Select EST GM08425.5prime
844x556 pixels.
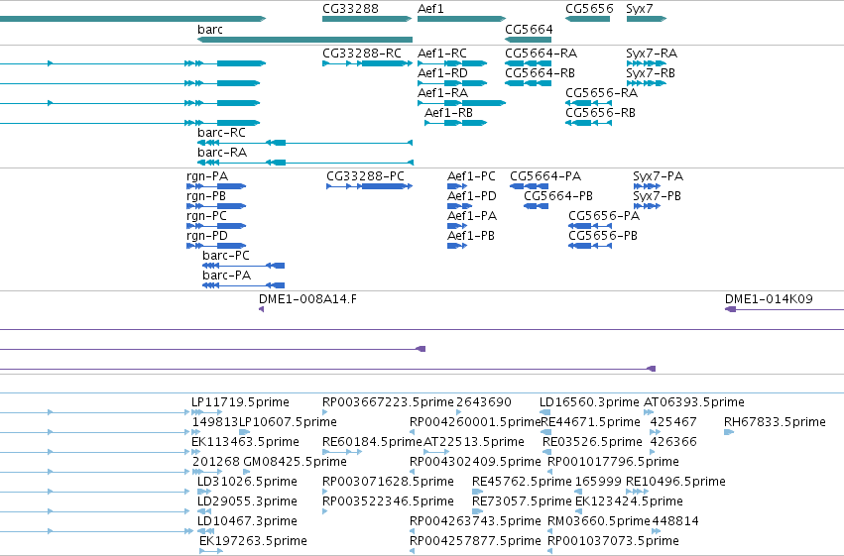click(x=247, y=473)
